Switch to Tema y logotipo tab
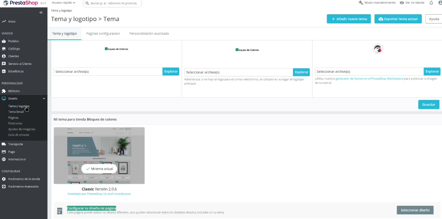This screenshot has height=219, width=442. pyautogui.click(x=64, y=33)
